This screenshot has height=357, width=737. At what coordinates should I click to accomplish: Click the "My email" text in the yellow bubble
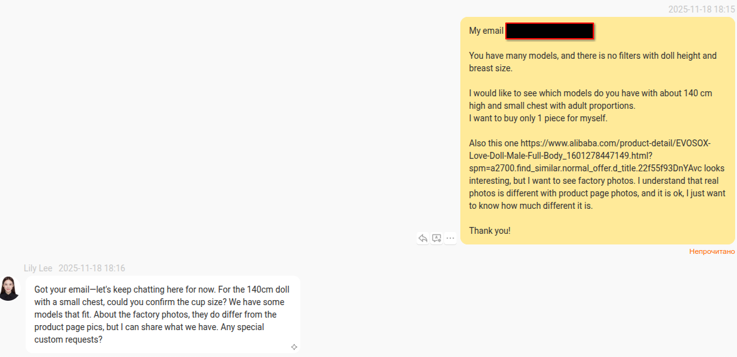(486, 31)
